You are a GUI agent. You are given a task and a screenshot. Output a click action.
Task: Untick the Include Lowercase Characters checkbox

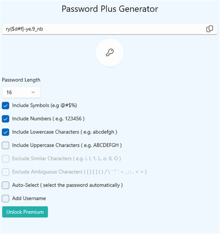tap(6, 132)
